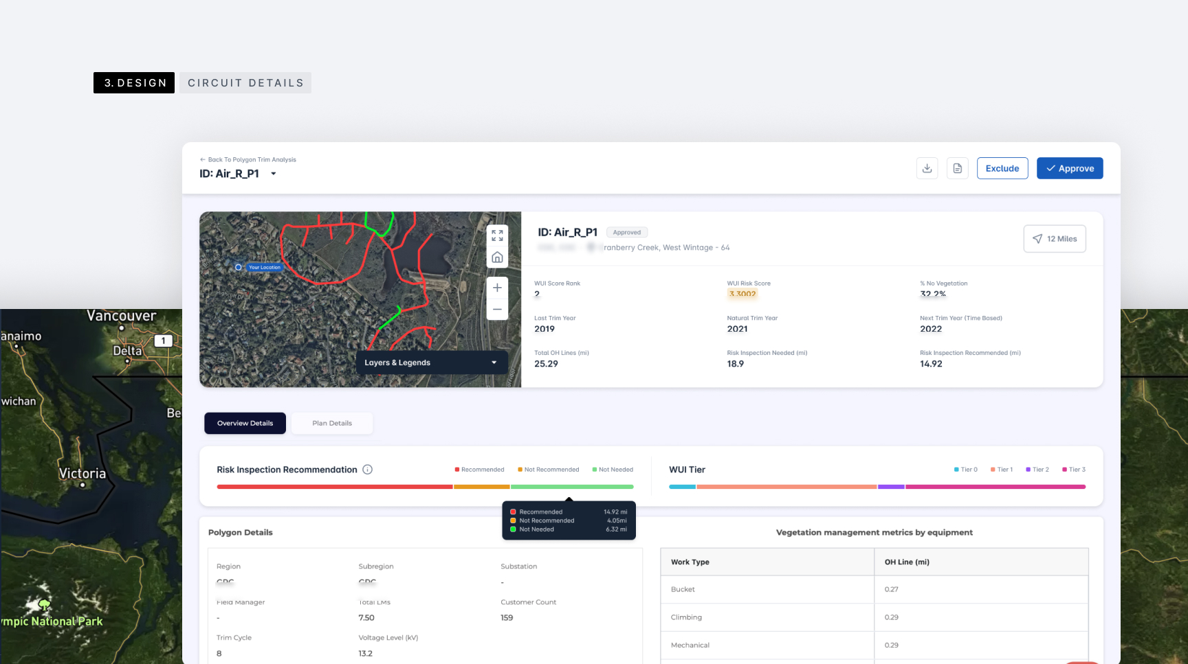The width and height of the screenshot is (1188, 664).
Task: Click the Tier 0 legend item
Action: coord(966,470)
